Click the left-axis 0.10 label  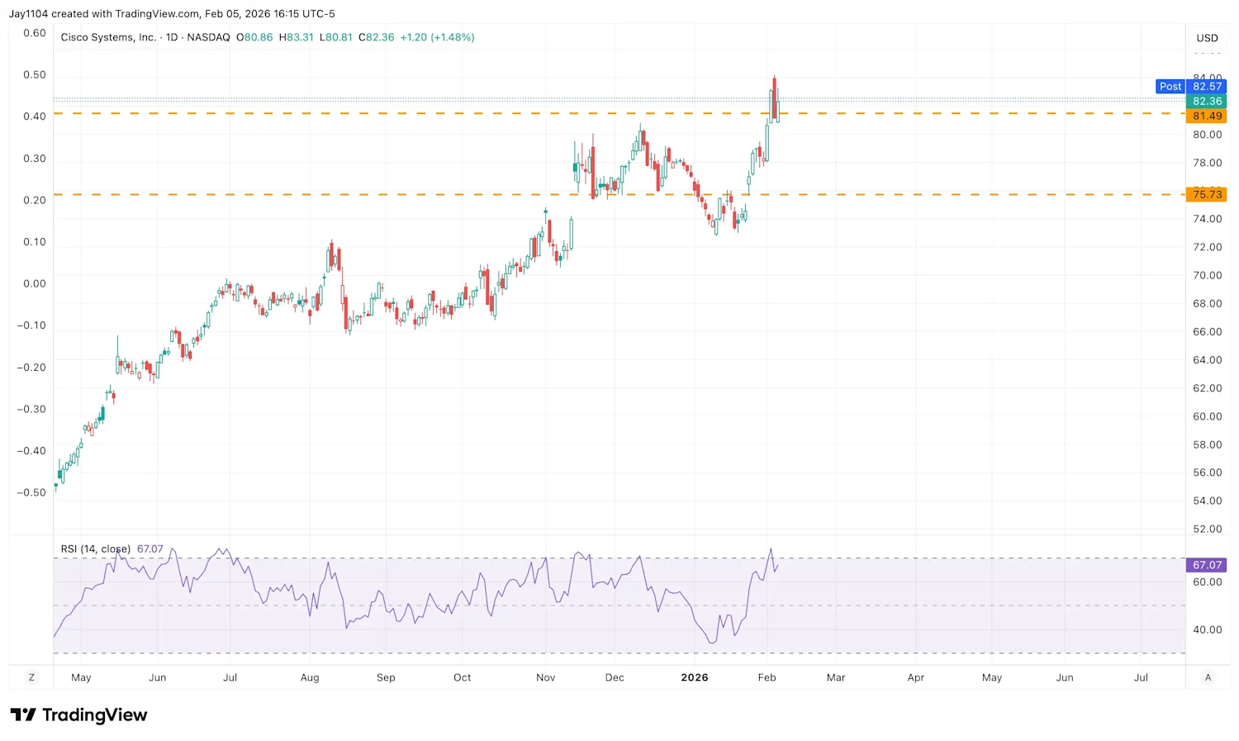(x=35, y=242)
